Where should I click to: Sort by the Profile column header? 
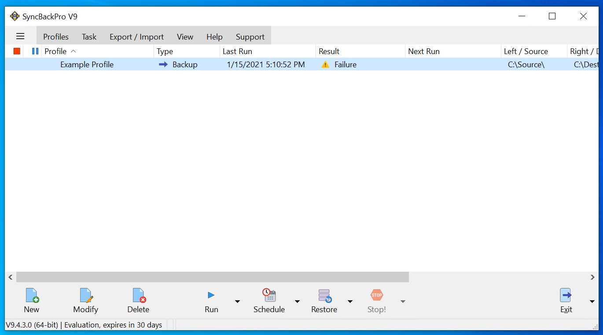[x=98, y=51]
